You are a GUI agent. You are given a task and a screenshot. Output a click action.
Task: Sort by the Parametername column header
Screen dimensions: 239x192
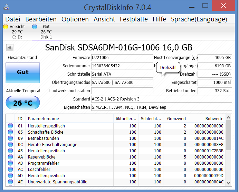click(x=69, y=118)
